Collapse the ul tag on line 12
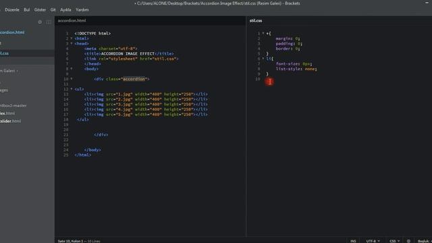Screen dimensions: 432x243 tap(72, 89)
